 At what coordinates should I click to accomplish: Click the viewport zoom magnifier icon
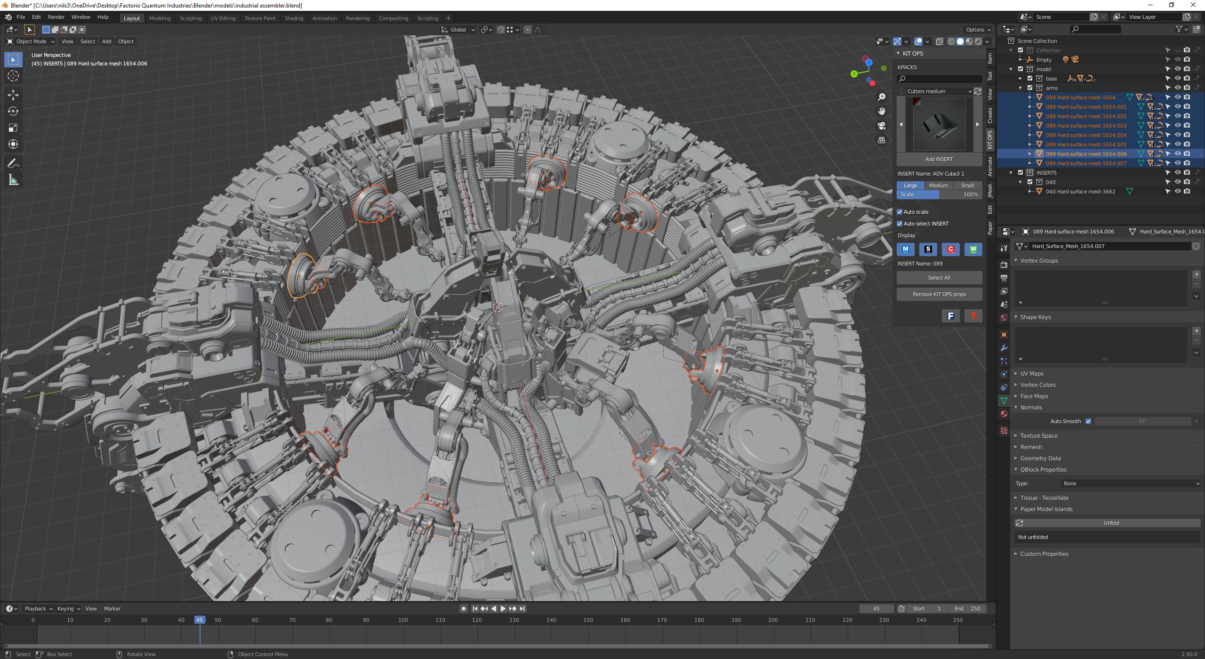click(x=882, y=97)
